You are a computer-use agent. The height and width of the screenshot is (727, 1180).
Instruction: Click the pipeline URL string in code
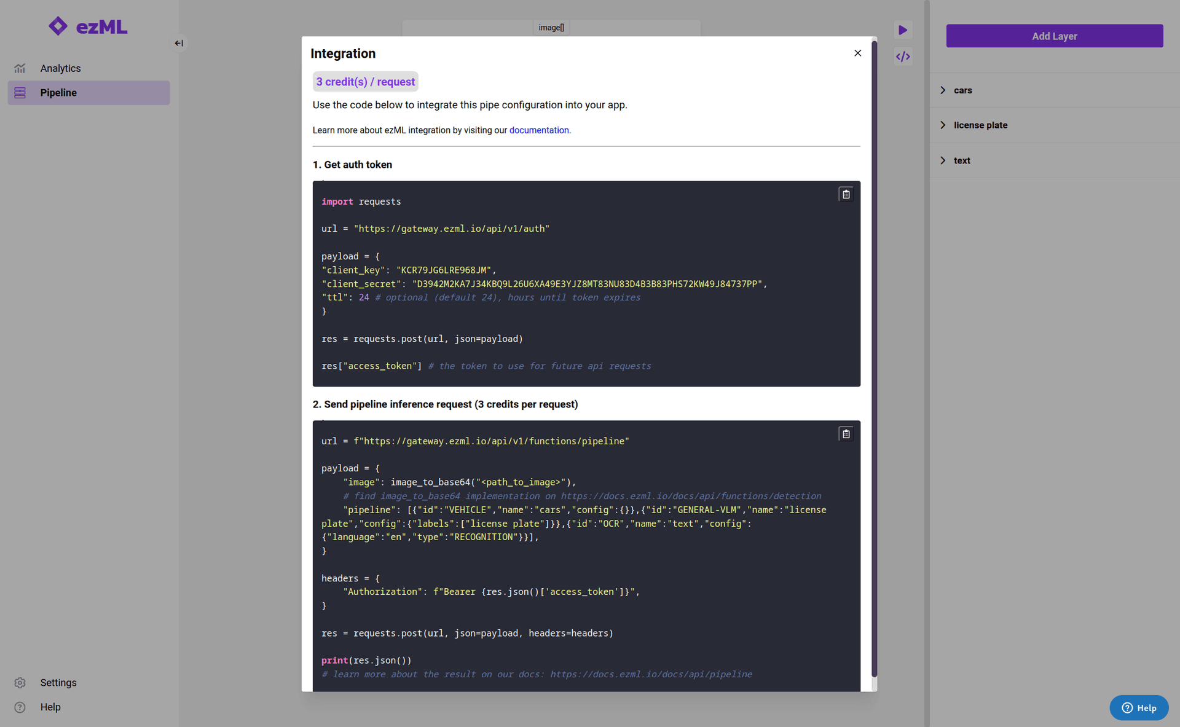coord(492,441)
